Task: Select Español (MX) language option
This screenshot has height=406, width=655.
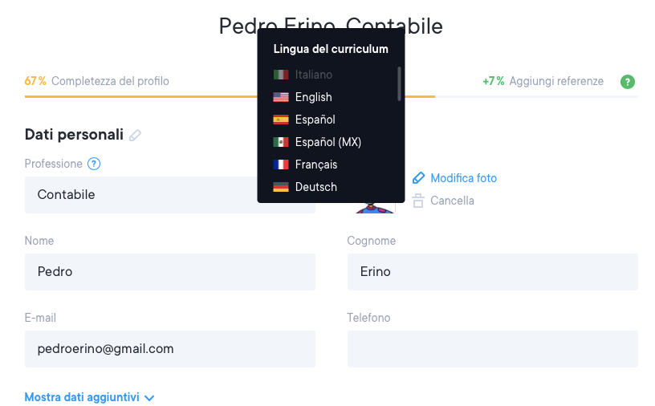Action: point(327,142)
